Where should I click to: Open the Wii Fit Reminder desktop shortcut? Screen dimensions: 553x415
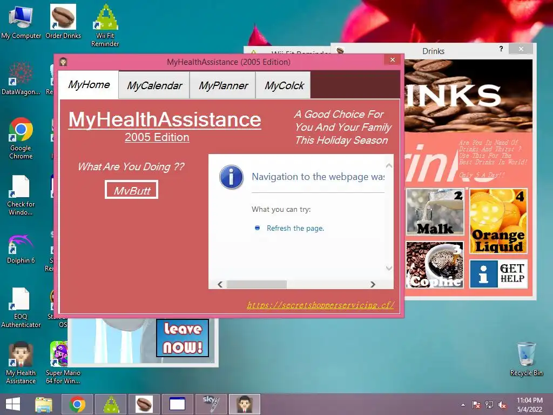[x=105, y=25]
